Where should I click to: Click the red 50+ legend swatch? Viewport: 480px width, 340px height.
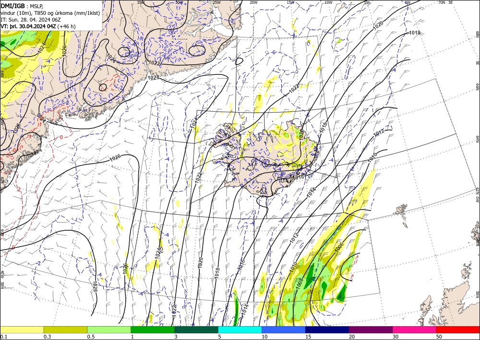pyautogui.click(x=458, y=330)
